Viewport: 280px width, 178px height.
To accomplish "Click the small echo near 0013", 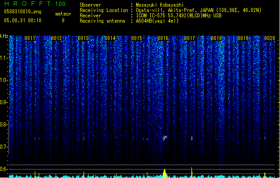I will pyautogui.click(x=84, y=138).
